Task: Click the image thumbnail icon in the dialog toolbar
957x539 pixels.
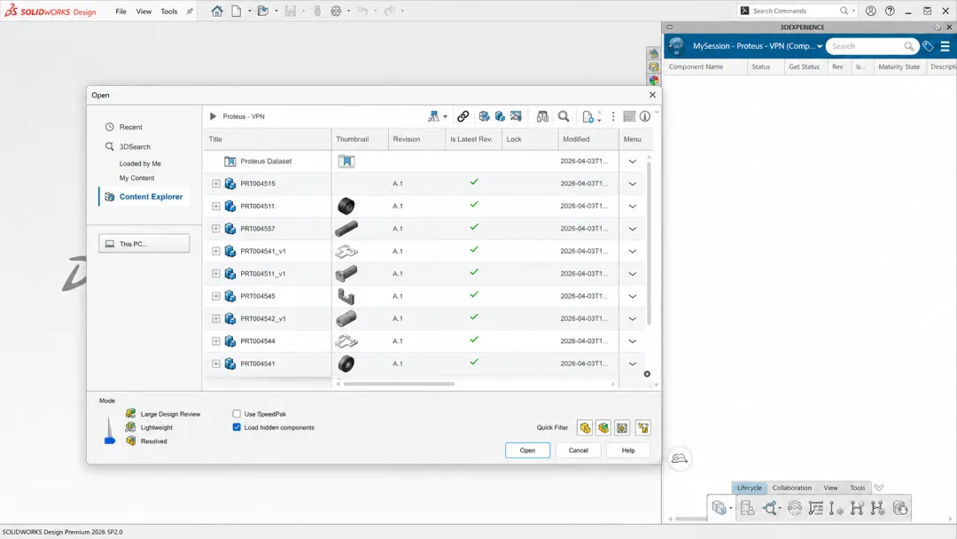Action: click(x=516, y=116)
